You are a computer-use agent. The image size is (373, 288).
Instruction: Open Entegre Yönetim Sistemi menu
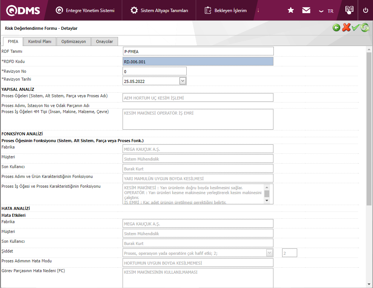tap(85, 11)
